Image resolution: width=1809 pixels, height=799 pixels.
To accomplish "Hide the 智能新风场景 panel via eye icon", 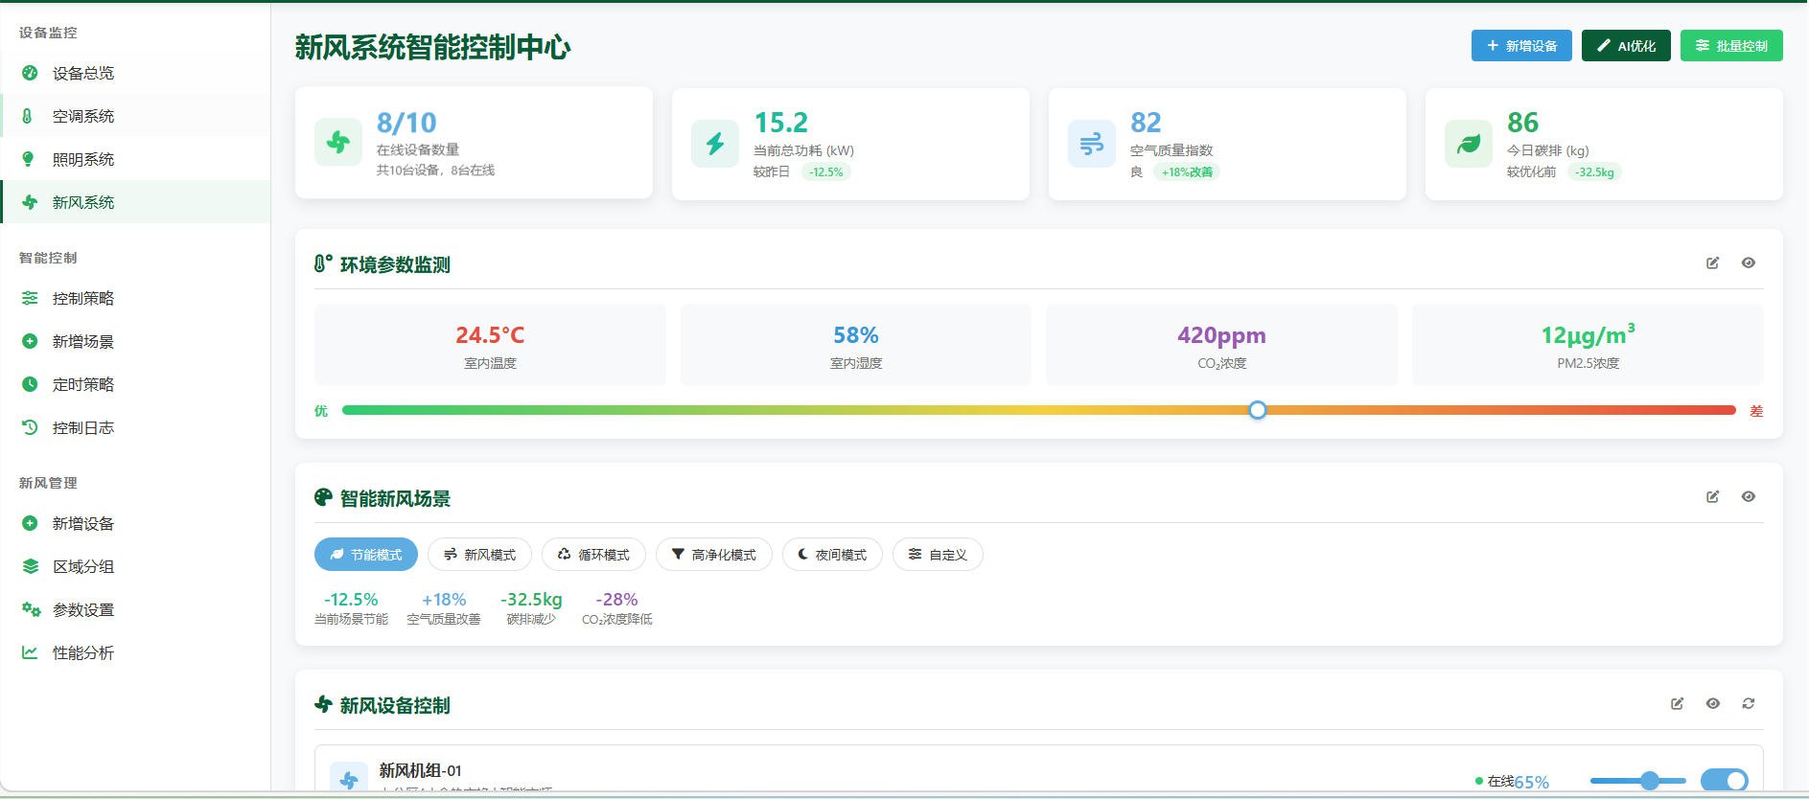I will (x=1748, y=497).
